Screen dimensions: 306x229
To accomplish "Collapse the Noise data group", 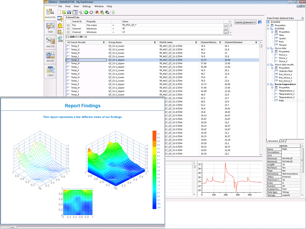I will pyautogui.click(x=268, y=48).
